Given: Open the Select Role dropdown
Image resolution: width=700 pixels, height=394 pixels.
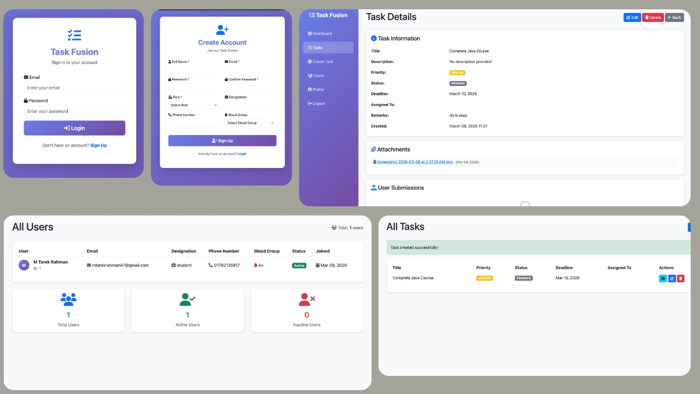Looking at the screenshot, I should (x=194, y=105).
